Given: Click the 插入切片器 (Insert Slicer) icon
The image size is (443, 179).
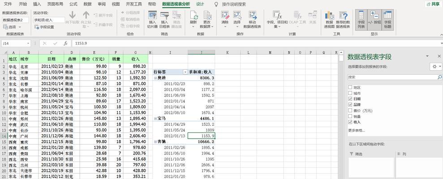Looking at the screenshot, I should [152, 16].
